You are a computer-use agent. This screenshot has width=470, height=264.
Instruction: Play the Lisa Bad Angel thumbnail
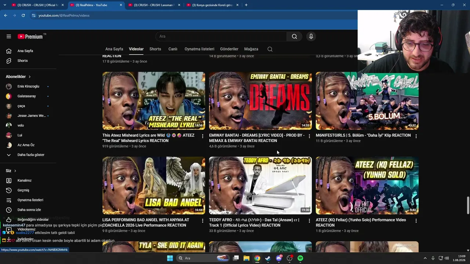coord(154,186)
